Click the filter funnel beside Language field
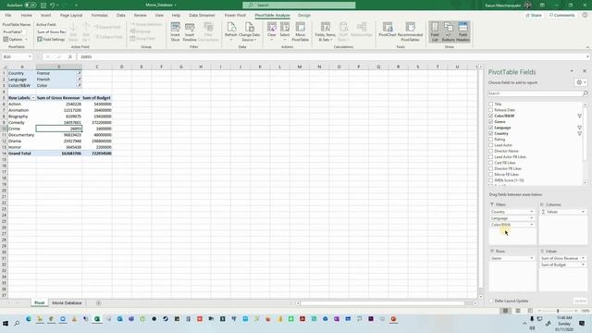 (x=580, y=128)
